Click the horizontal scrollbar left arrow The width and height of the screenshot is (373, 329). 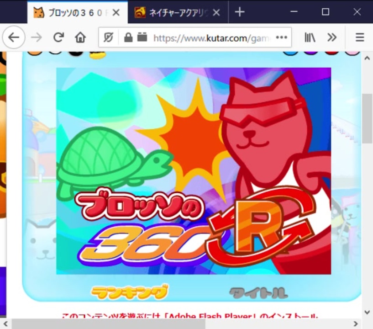[6, 324]
